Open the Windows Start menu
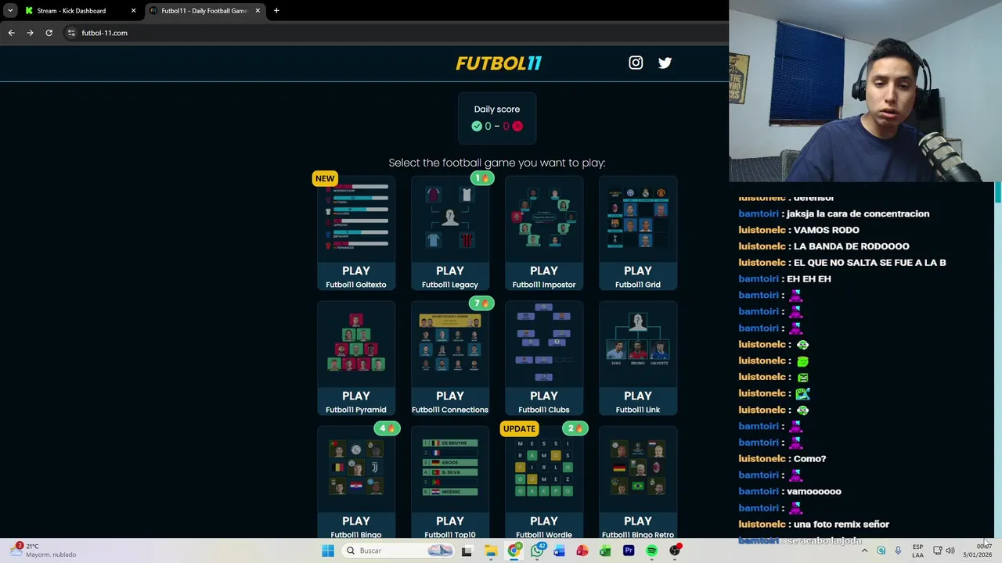Viewport: 1002px width, 563px height. (x=328, y=550)
